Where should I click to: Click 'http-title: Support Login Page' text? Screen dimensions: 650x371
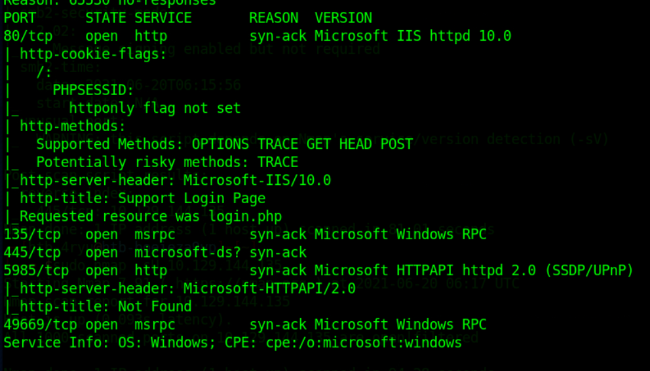click(143, 198)
